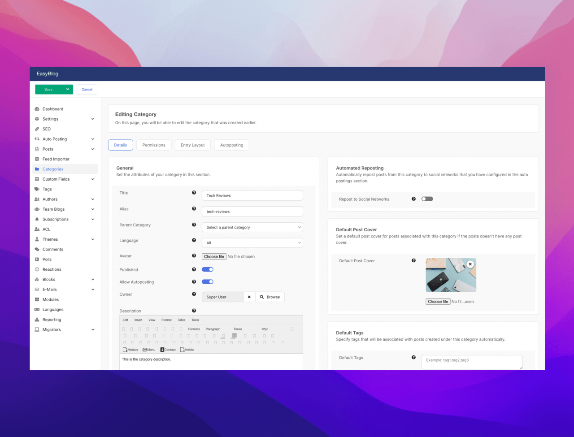This screenshot has height=437, width=574.
Task: Enable Repost to Social Networks toggle
Action: tap(427, 199)
